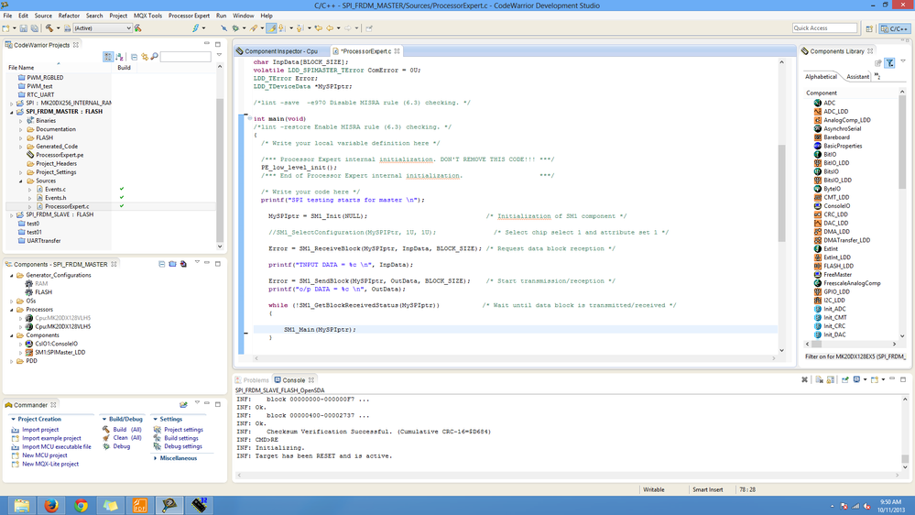The image size is (915, 515).
Task: Click the Import project link
Action: coord(40,430)
